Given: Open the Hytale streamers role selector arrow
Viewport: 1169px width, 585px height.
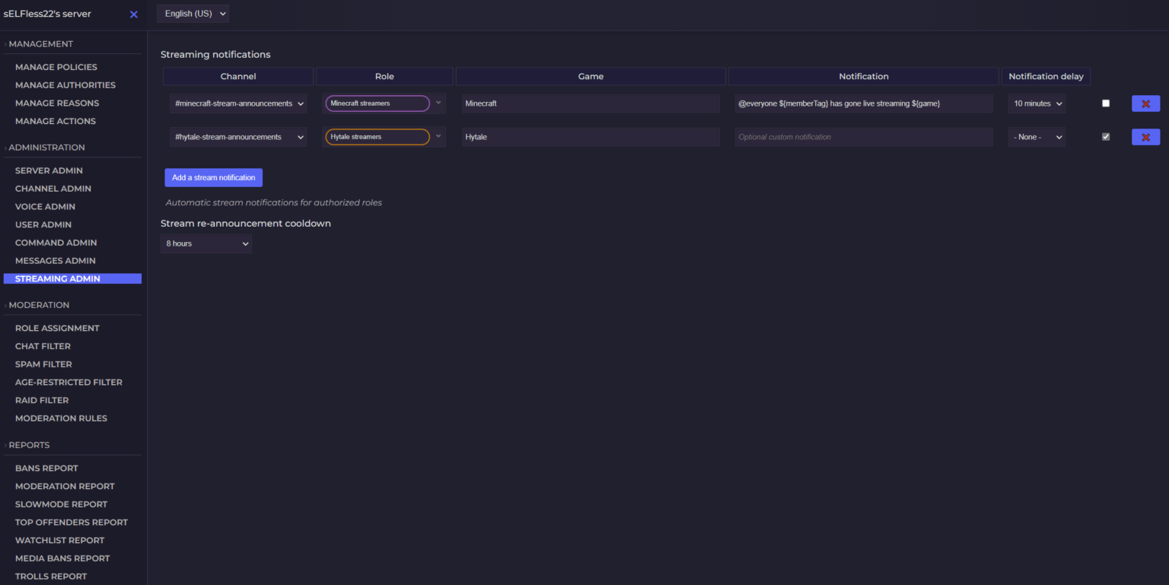Looking at the screenshot, I should click(438, 137).
